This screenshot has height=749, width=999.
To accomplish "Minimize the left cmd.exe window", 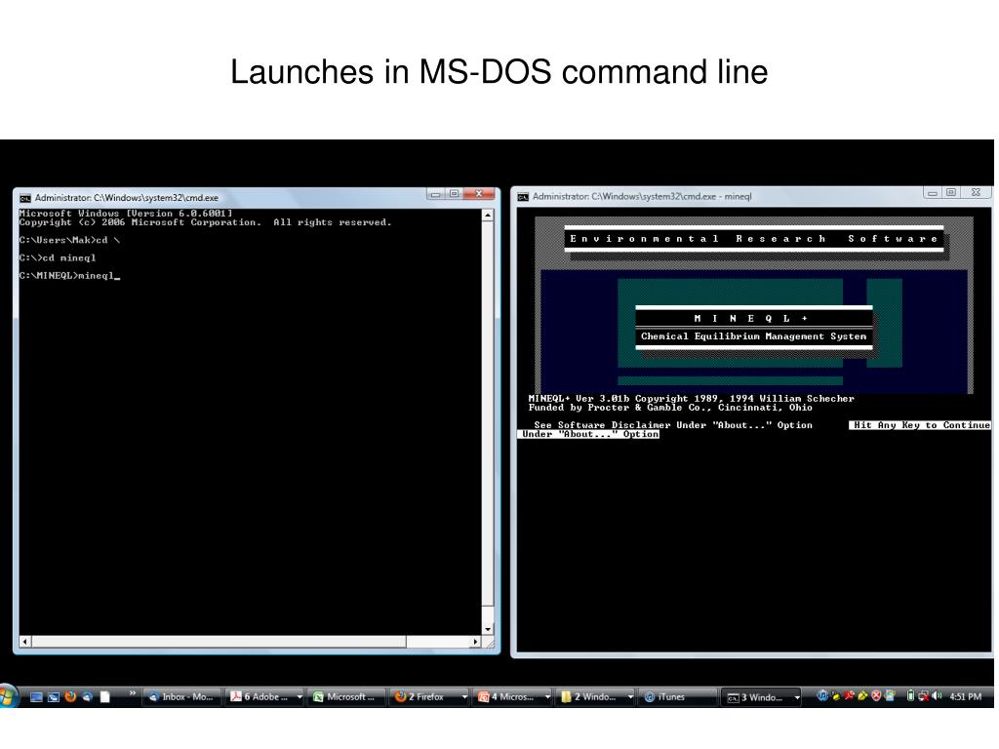I will [436, 194].
